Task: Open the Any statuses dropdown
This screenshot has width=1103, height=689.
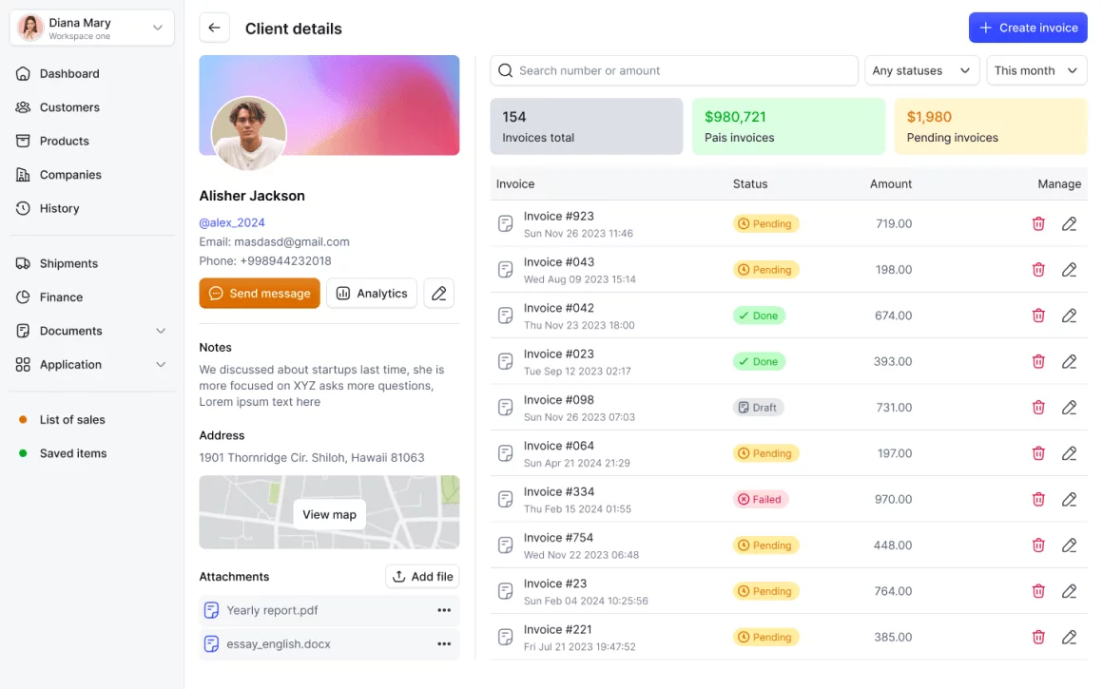Action: click(x=920, y=70)
